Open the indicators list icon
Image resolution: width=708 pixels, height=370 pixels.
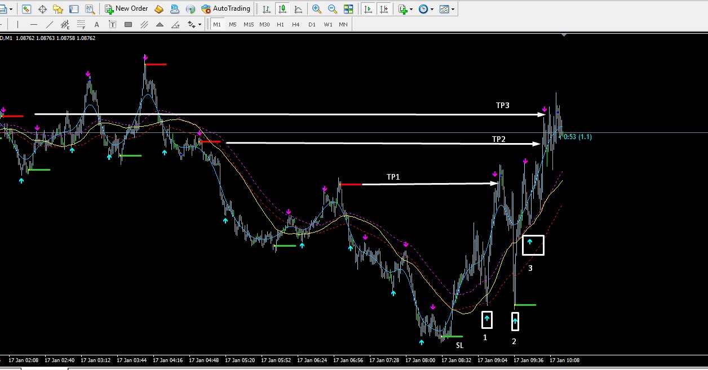pyautogui.click(x=402, y=9)
